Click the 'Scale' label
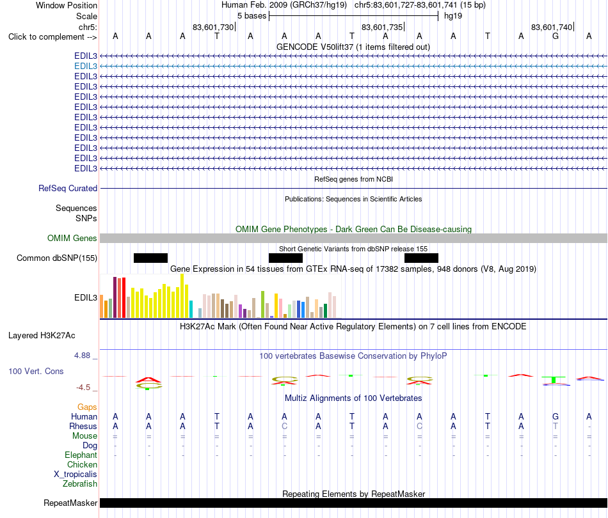The image size is (608, 518). (86, 16)
